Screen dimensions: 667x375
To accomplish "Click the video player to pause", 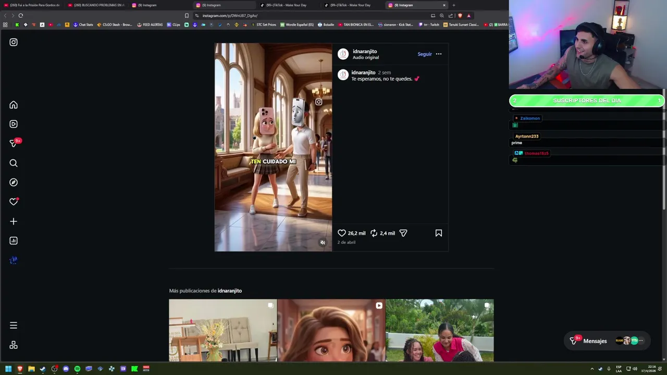I will (x=273, y=147).
